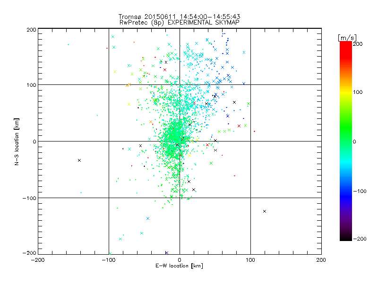378x283 pixels.
Task: Click the isolated black X marker near 120 km east, -125 km south
Action: [x=265, y=211]
